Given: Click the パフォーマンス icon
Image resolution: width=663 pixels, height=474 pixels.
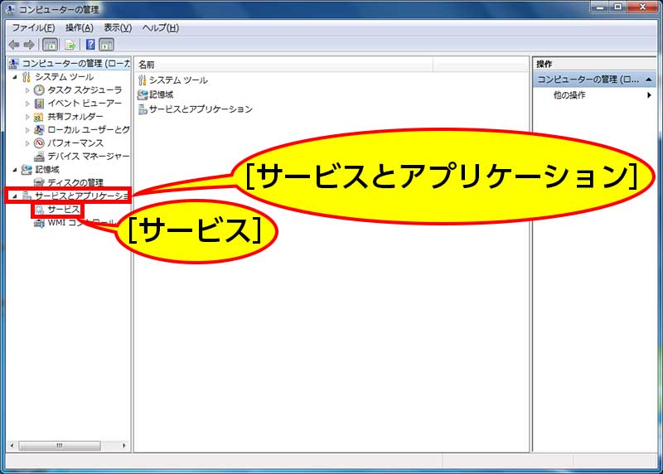Looking at the screenshot, I should pos(39,143).
